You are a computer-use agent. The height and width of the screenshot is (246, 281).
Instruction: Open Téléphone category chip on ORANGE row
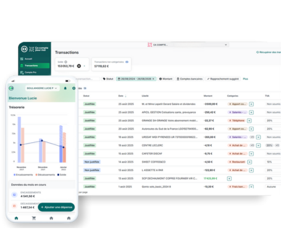237,121
